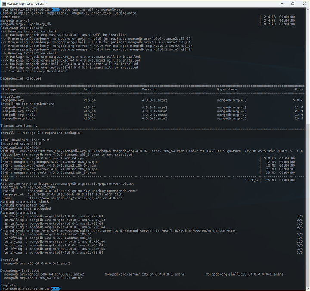Screen dimensions: 310x291
Task: Click the Userid 'MongoDB 4.0 Release Signing Key' line
Action: click(70, 191)
